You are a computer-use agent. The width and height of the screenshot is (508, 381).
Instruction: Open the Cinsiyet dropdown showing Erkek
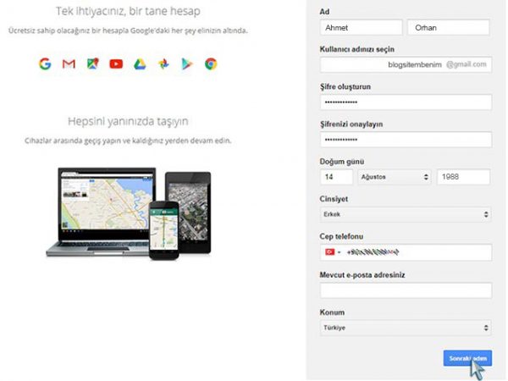406,214
